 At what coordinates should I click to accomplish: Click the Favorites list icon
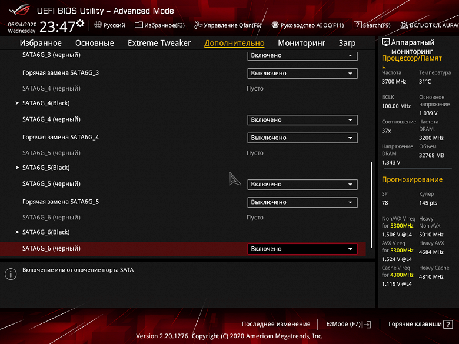click(139, 25)
